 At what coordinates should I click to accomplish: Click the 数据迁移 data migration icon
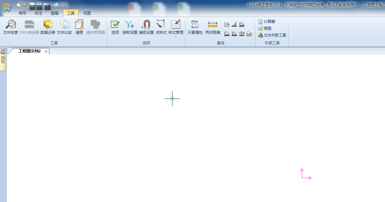pos(48,26)
